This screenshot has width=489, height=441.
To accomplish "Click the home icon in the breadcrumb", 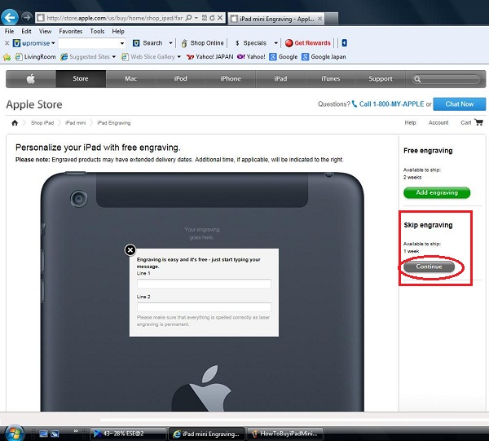I will (x=15, y=123).
